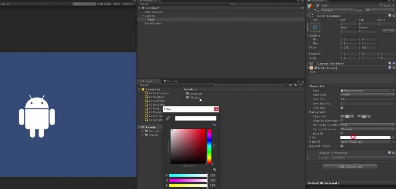Expand the DoozyUI folder in Assets tree
Screen dimensions: 396x189
143,131
